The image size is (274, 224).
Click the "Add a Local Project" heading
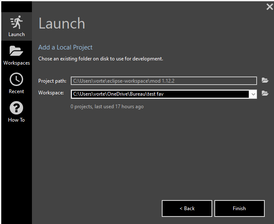(65, 47)
